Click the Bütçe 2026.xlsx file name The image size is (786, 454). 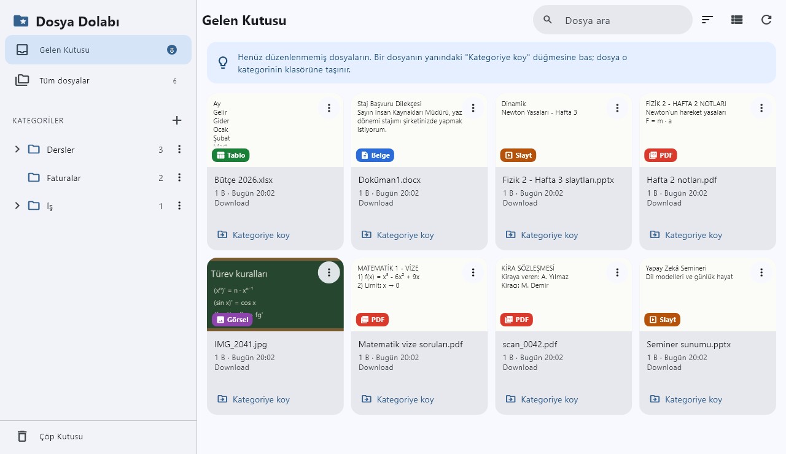pos(243,180)
